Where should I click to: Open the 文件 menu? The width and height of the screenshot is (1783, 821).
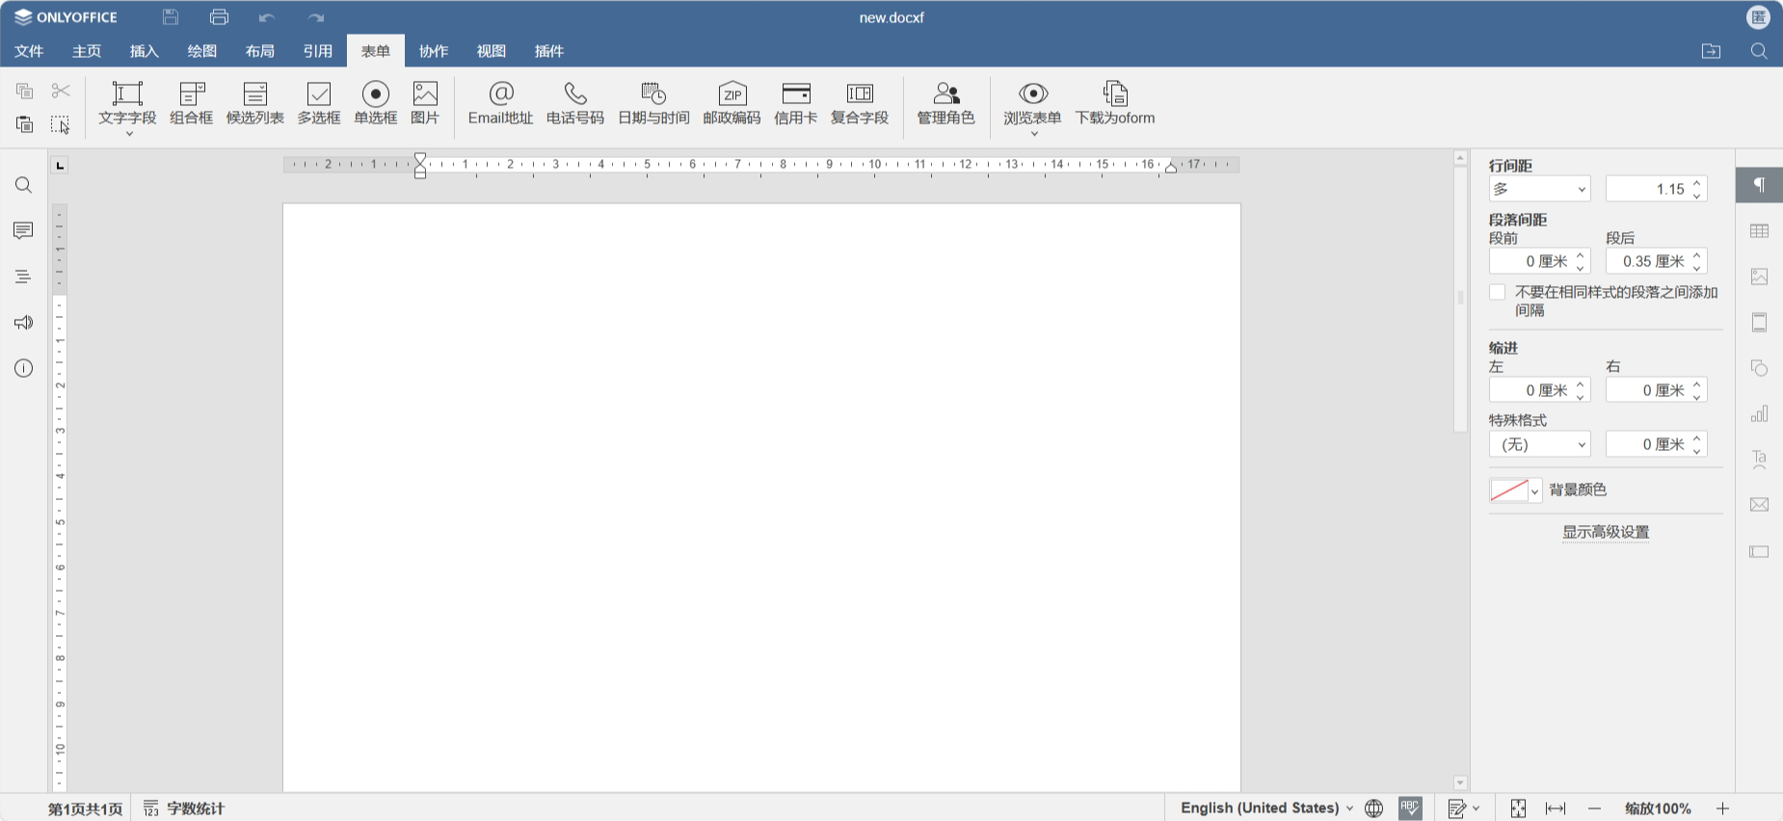pos(29,51)
